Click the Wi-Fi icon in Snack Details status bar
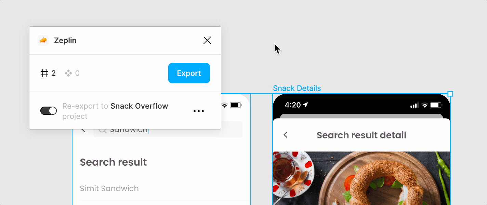Screen dimensions: 487x205 (425, 105)
